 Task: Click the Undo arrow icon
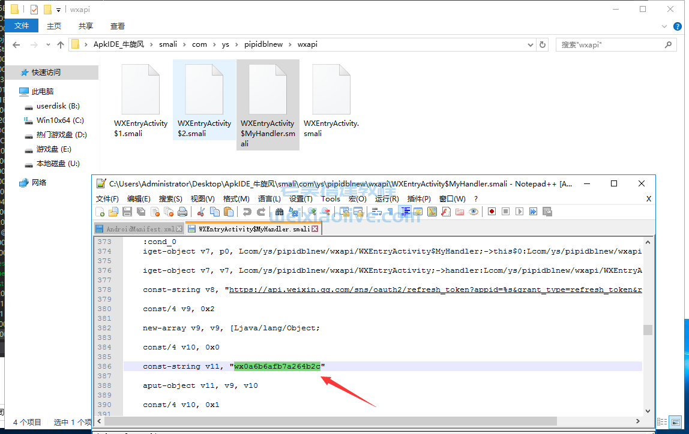(x=247, y=212)
